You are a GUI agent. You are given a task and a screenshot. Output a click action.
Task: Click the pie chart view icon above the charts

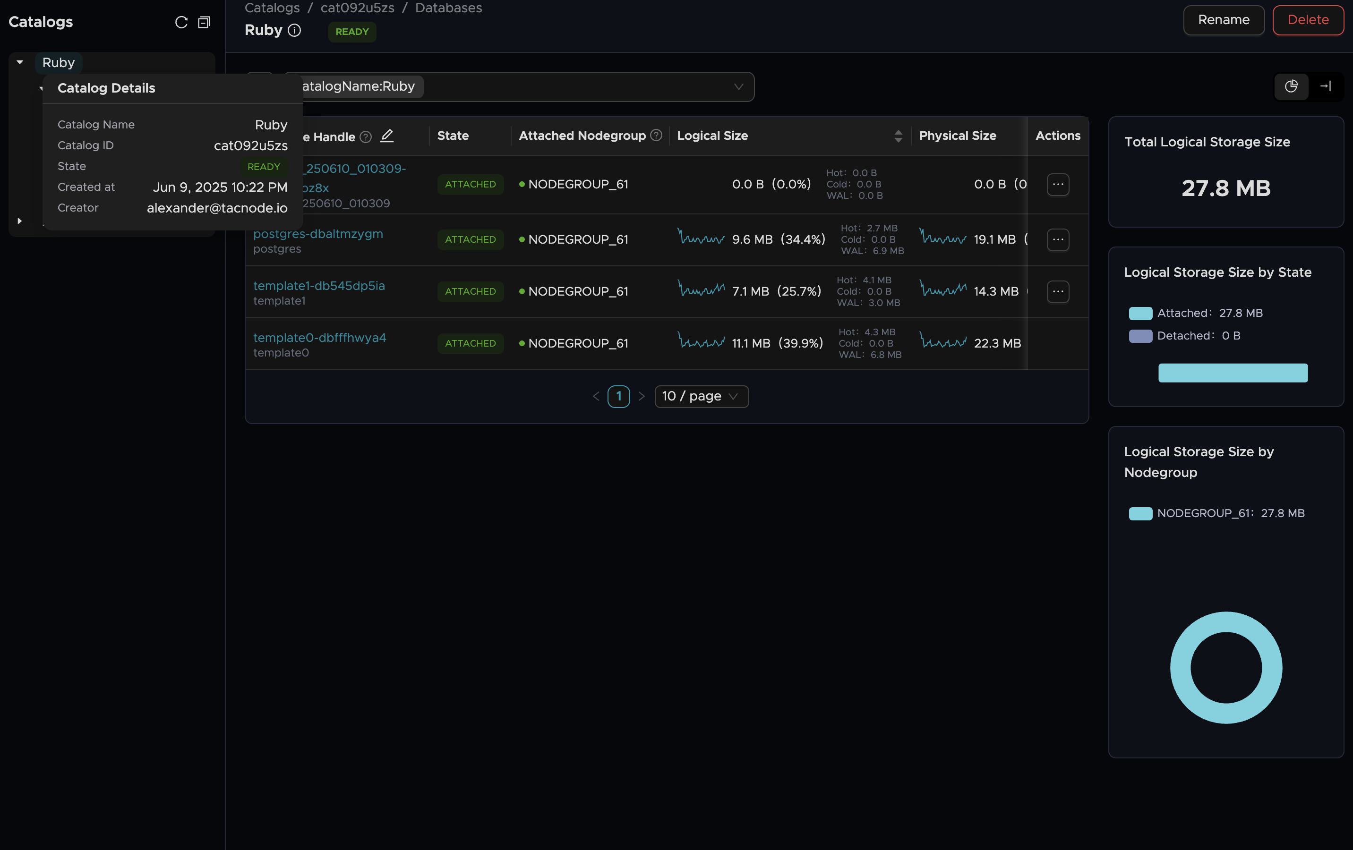1291,86
